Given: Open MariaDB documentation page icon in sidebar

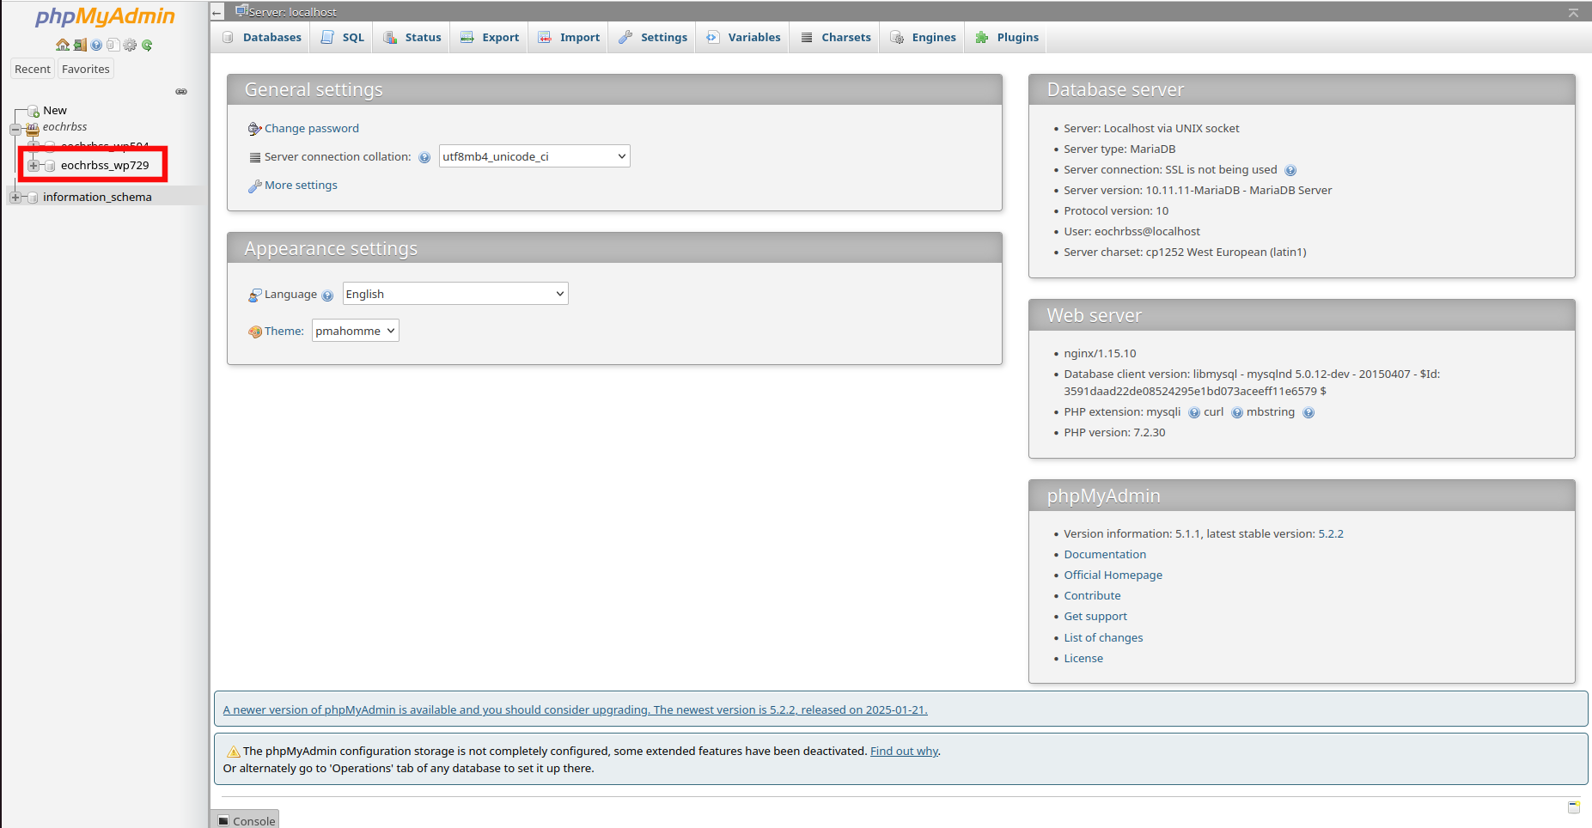Looking at the screenshot, I should click(113, 45).
